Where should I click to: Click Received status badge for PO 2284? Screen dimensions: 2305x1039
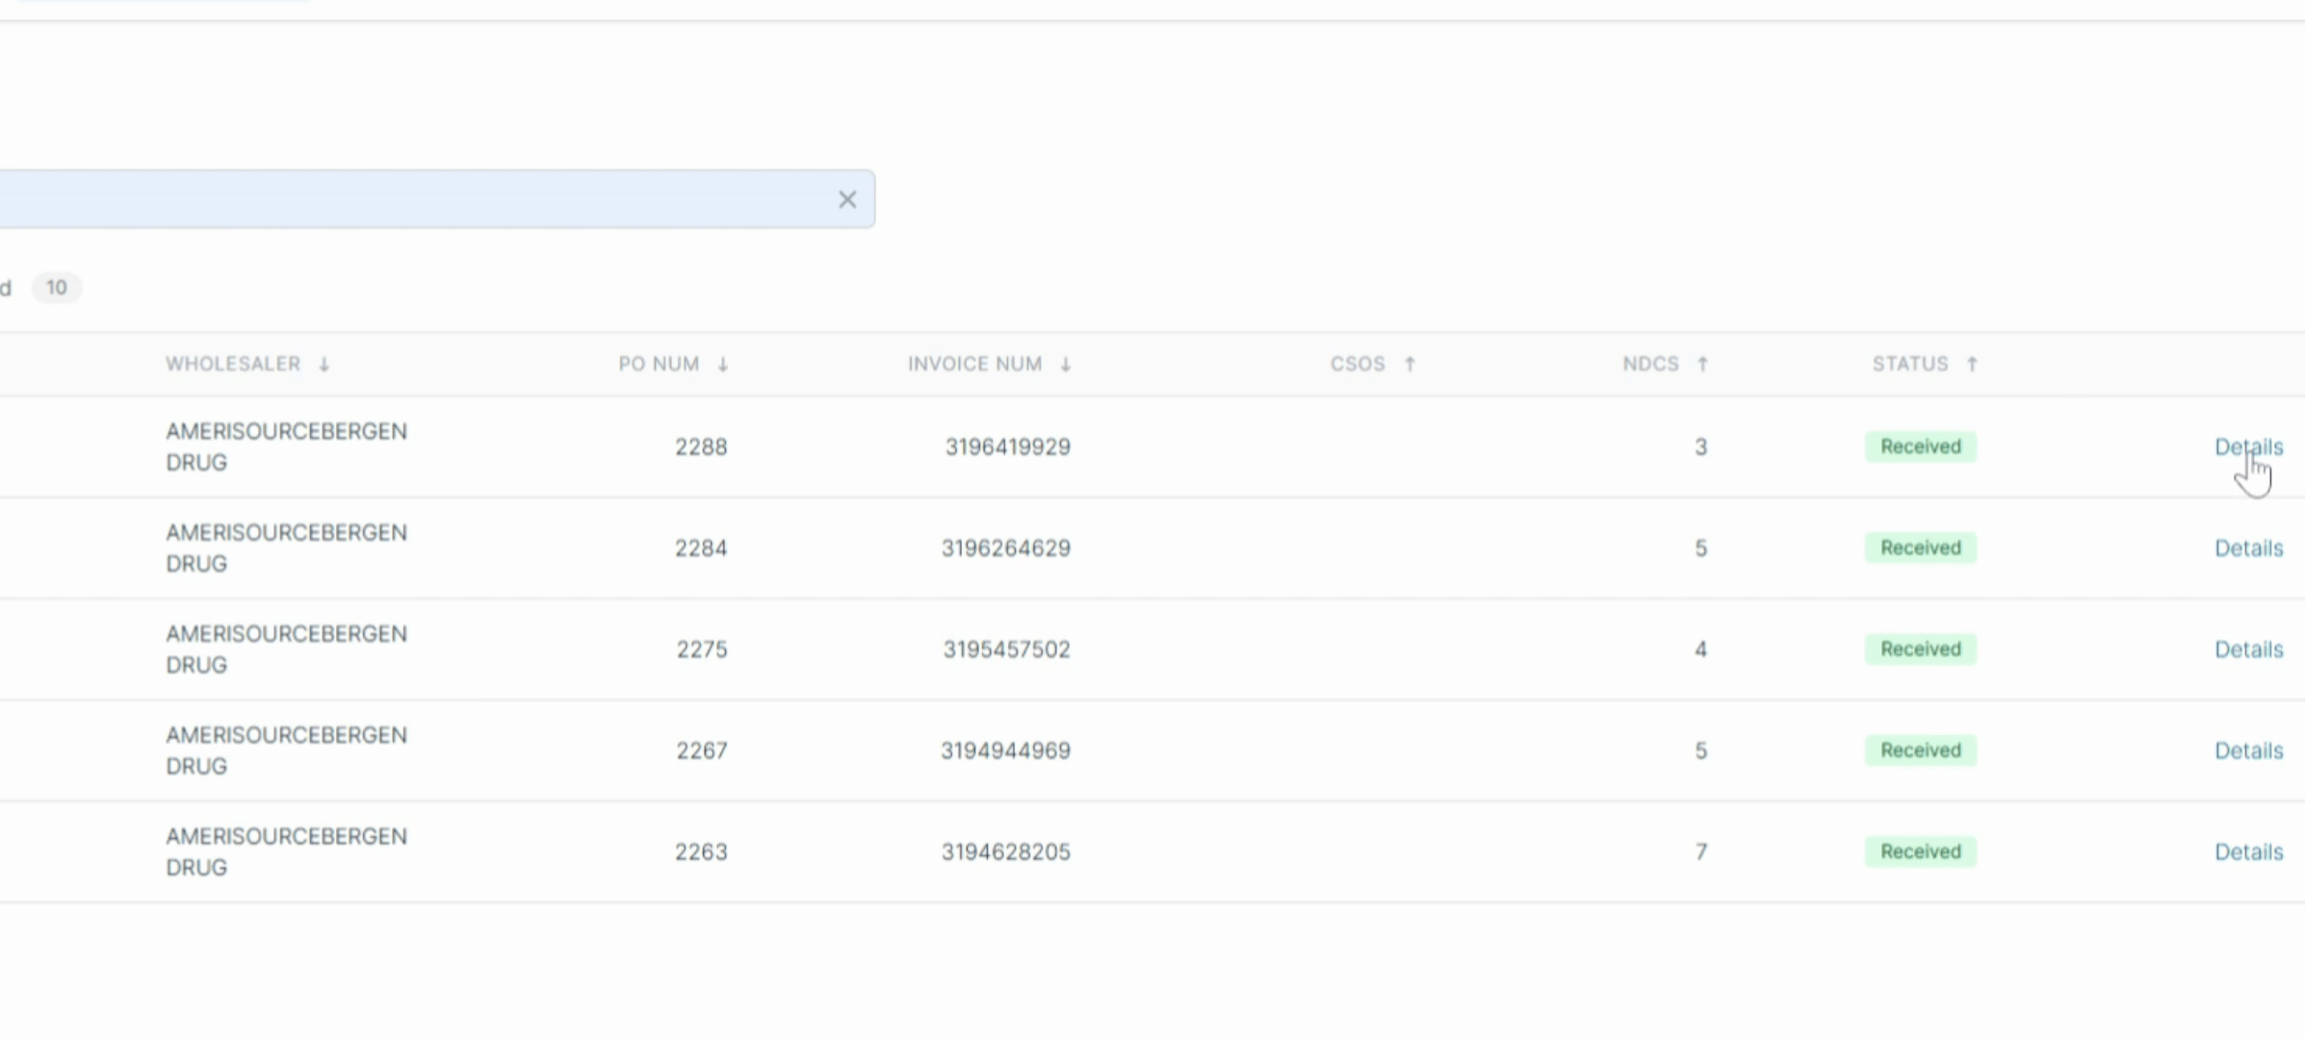(x=1921, y=547)
